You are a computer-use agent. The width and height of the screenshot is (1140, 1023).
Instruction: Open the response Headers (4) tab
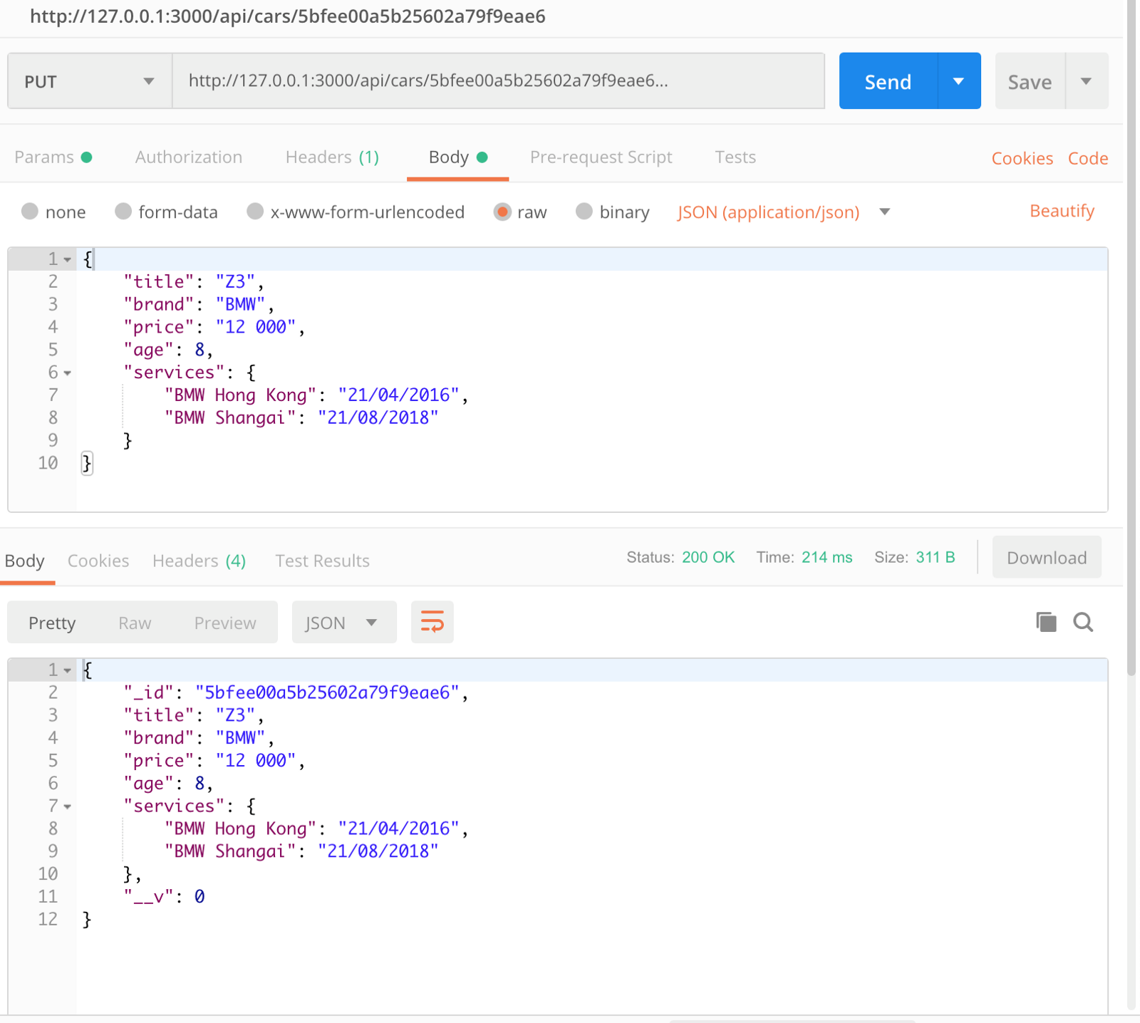[x=199, y=561]
